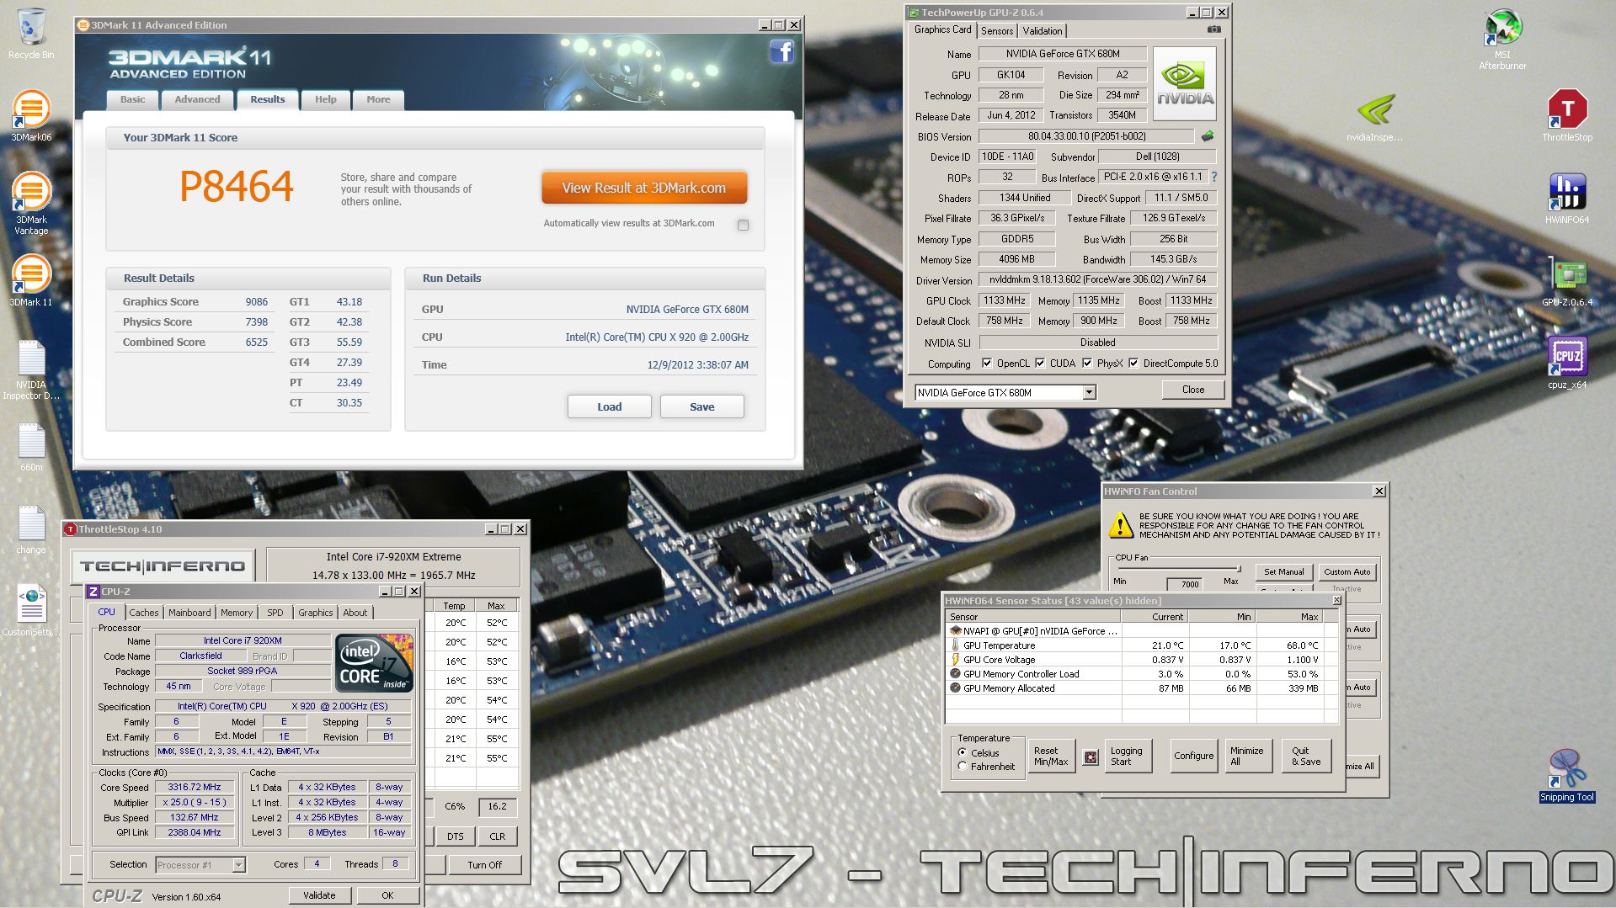Launch ThrottleStop desktop shortcut
This screenshot has height=908, width=1616.
1567,115
